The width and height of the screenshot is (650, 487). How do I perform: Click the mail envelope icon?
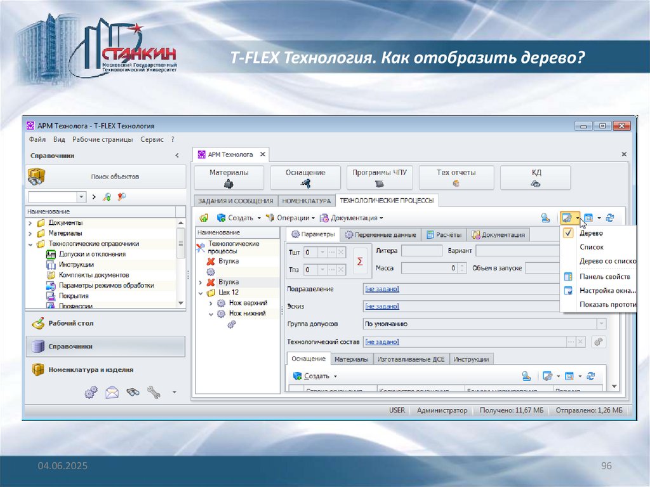coord(112,392)
